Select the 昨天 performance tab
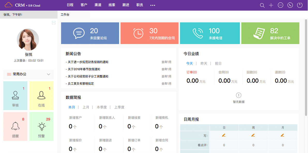Viewport: 308px width, 153px height. pyautogui.click(x=204, y=63)
